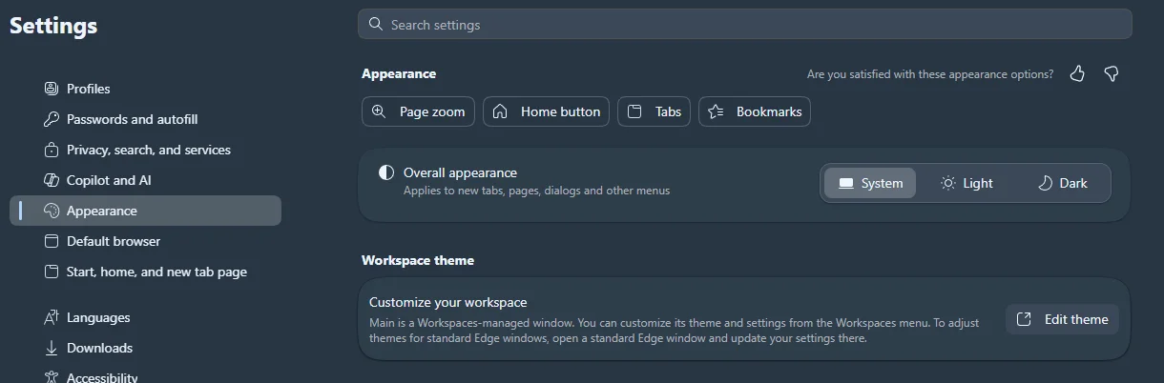
Task: Click the Downloads arrow icon
Action: [52, 348]
